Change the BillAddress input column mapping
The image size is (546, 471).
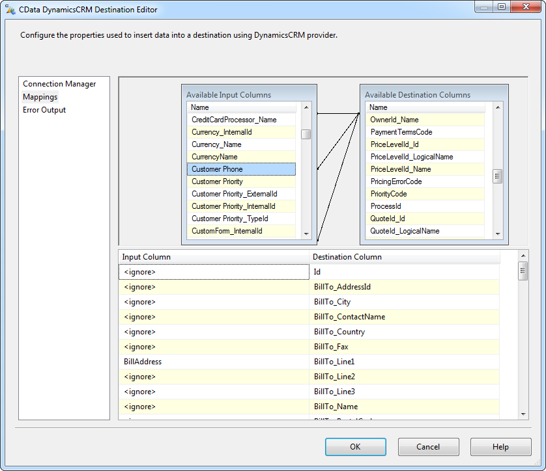click(x=214, y=362)
